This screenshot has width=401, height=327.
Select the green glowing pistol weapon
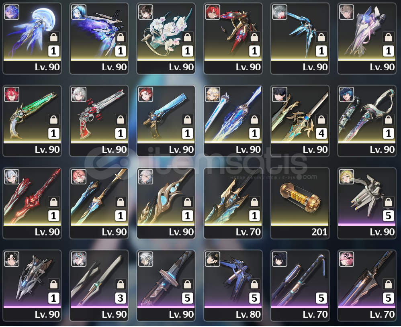click(x=32, y=121)
